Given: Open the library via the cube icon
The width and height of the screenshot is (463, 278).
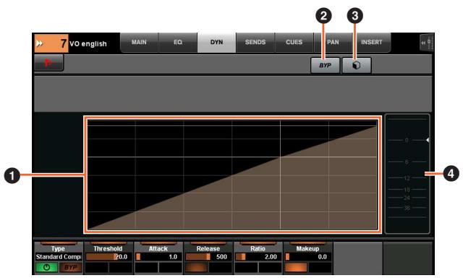Looking at the screenshot, I should pyautogui.click(x=357, y=65).
